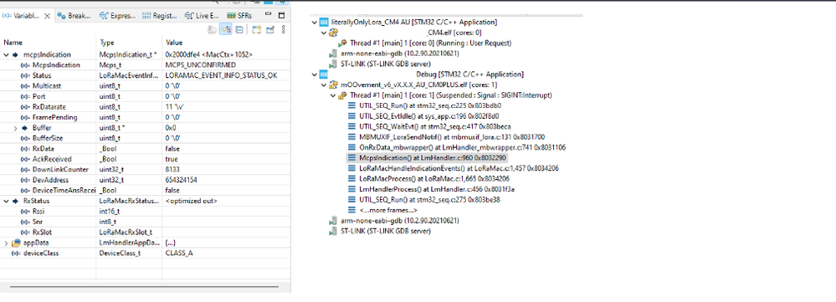Viewport: 836px width, 302px height.
Task: Click the <...more frames...> entry
Action: point(388,210)
